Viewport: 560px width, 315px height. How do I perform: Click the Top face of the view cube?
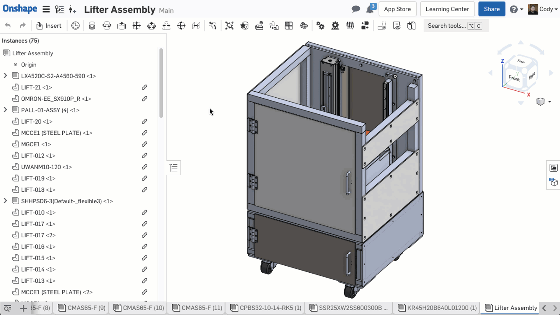click(x=521, y=62)
